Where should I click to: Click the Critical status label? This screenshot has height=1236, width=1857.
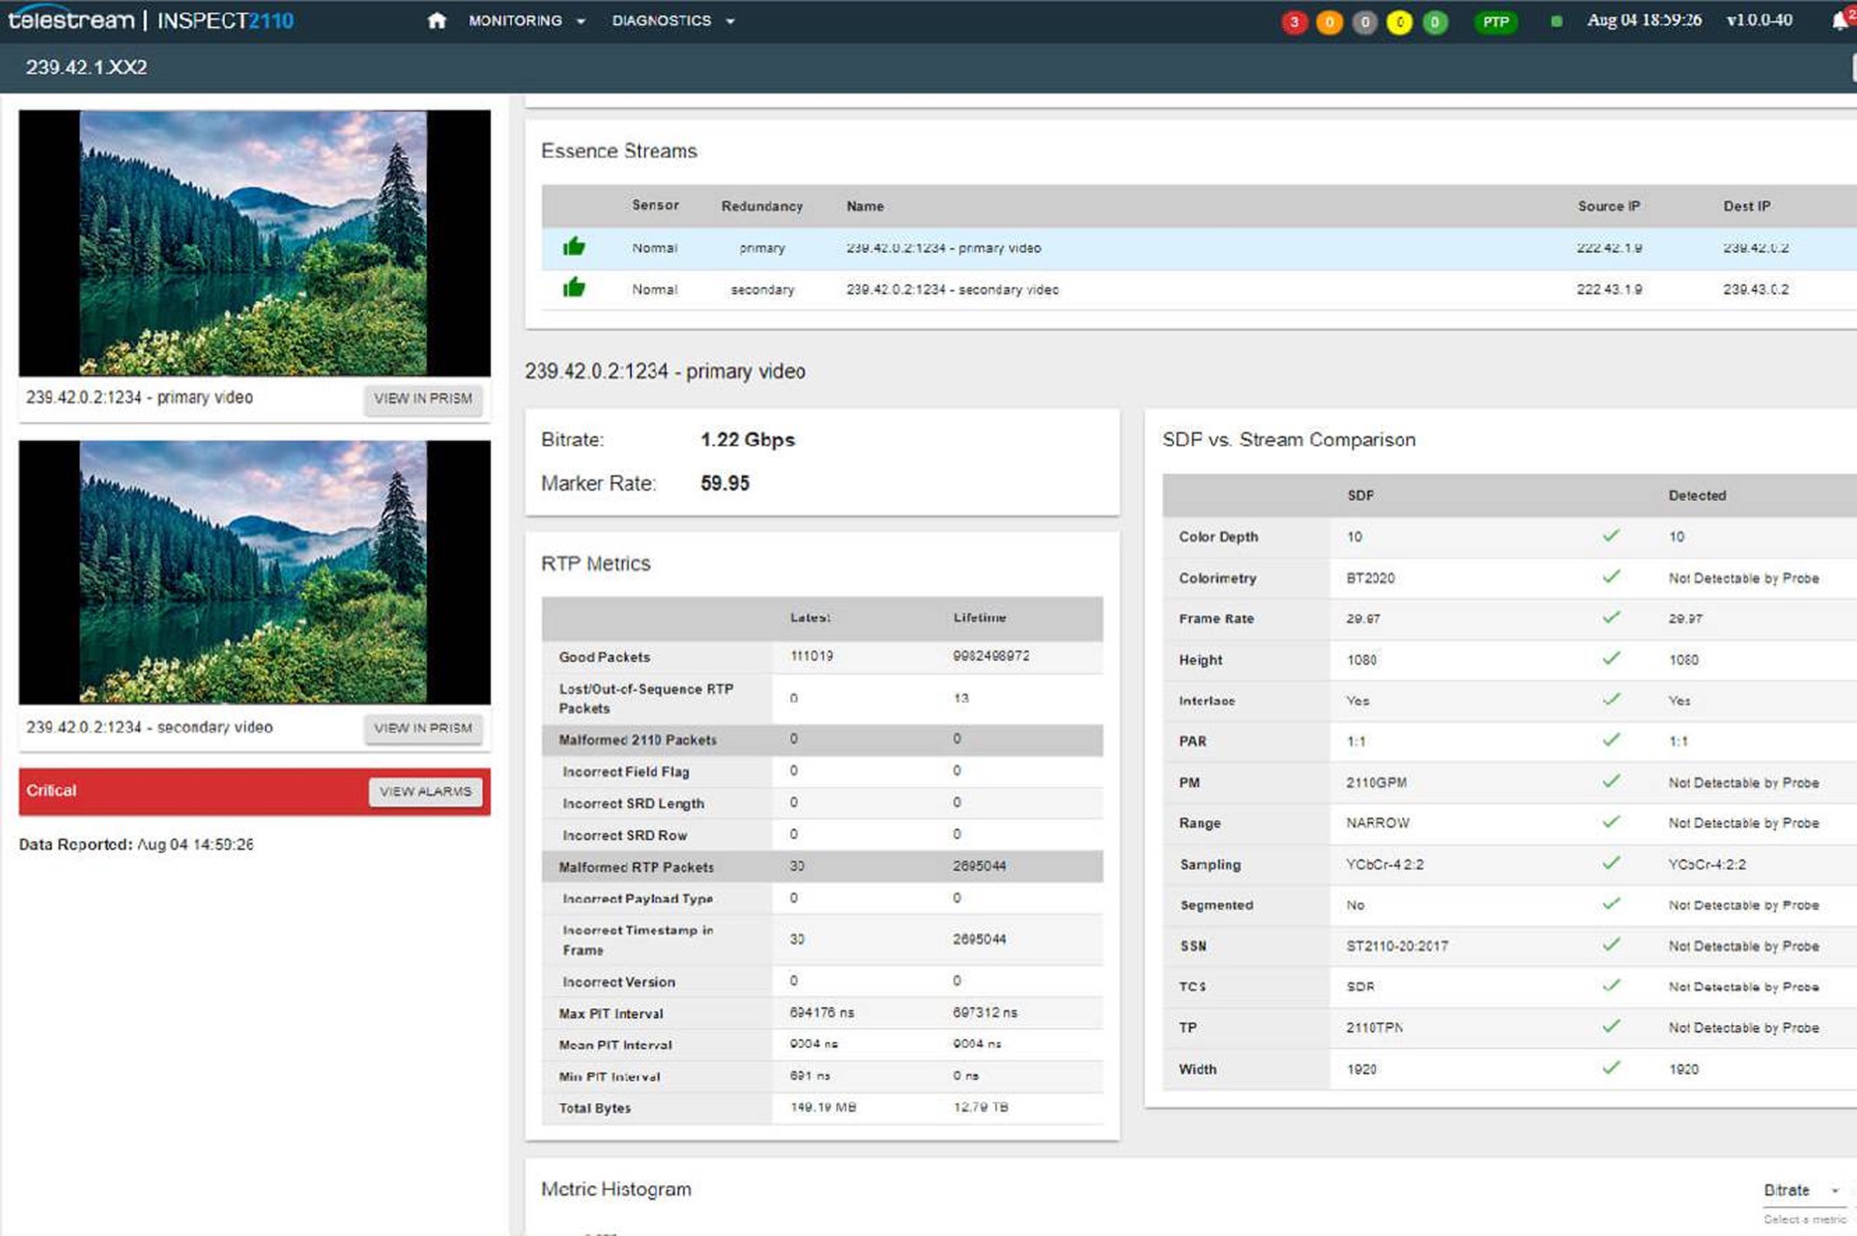tap(51, 790)
